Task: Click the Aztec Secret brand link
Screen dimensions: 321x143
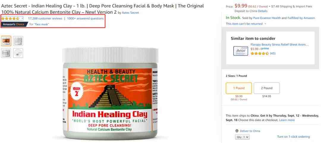Action: pos(130,13)
